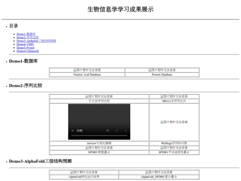Click the broken image above SPDBV手动选择性叠合
The height and width of the screenshot is (181, 241).
[174, 147]
